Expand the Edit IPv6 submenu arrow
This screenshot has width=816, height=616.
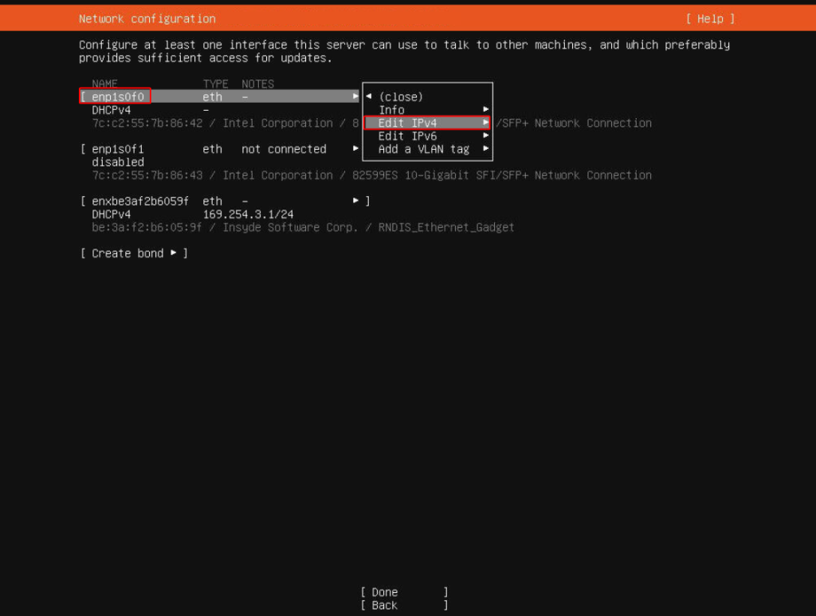coord(486,135)
